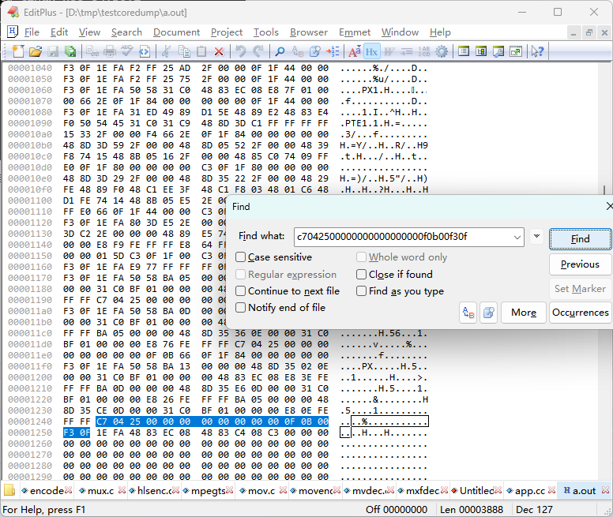Open the Document menu
The width and height of the screenshot is (613, 517).
tap(176, 32)
